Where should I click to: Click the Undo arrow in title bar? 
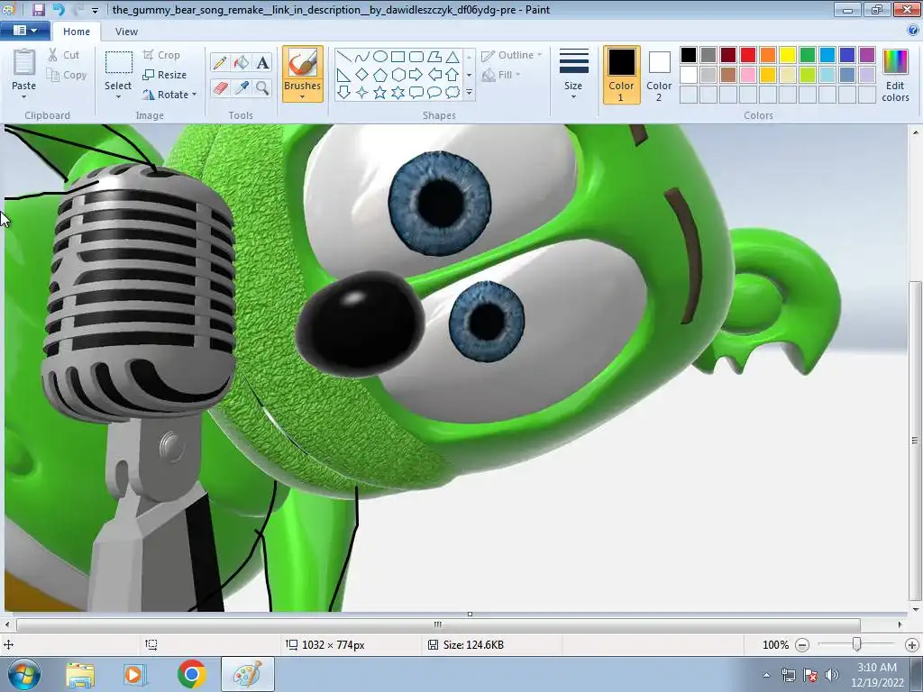[x=58, y=9]
